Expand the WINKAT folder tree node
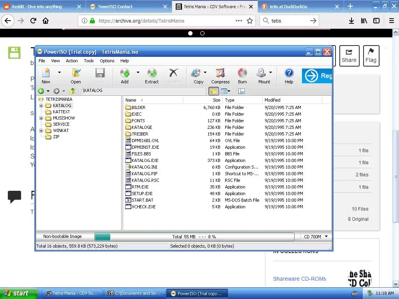This screenshot has height=299, width=399. [41, 130]
